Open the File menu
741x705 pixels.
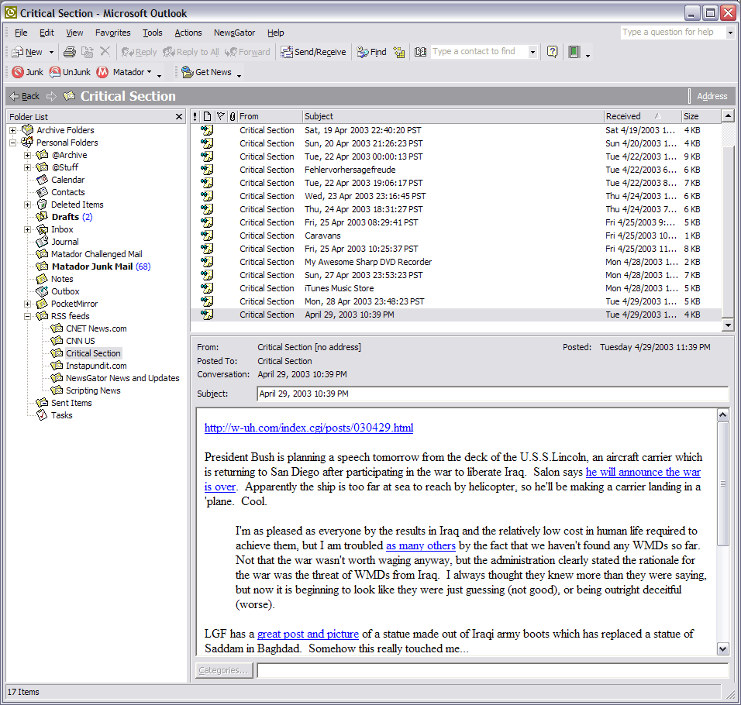[x=21, y=33]
